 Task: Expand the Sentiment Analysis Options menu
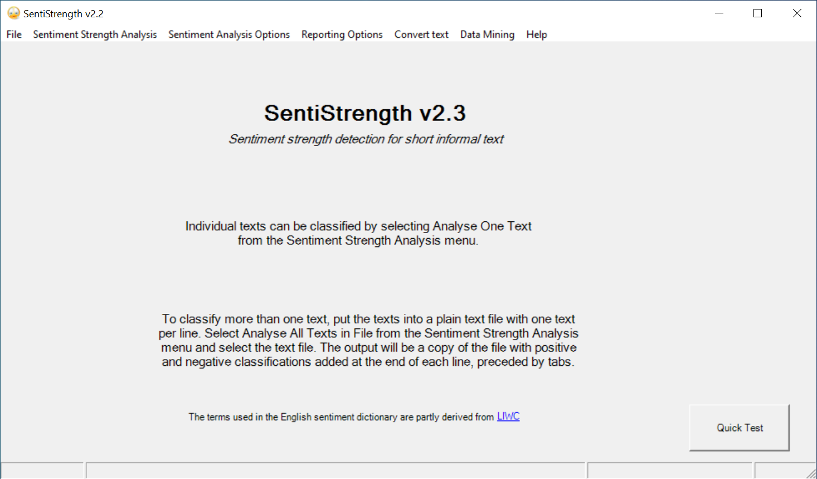[229, 35]
